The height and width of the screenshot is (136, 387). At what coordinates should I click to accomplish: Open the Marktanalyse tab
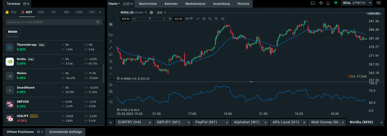(x=195, y=4)
